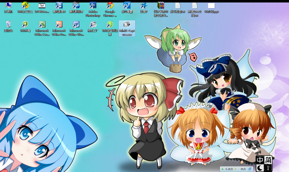Select the 360安全卫士 shortcut
This screenshot has height=172, width=289.
(25, 8)
